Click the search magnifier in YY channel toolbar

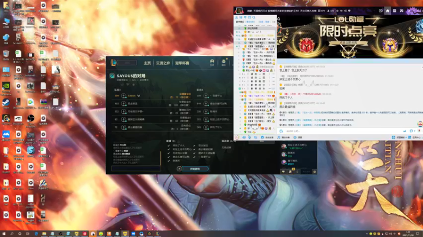point(254,17)
